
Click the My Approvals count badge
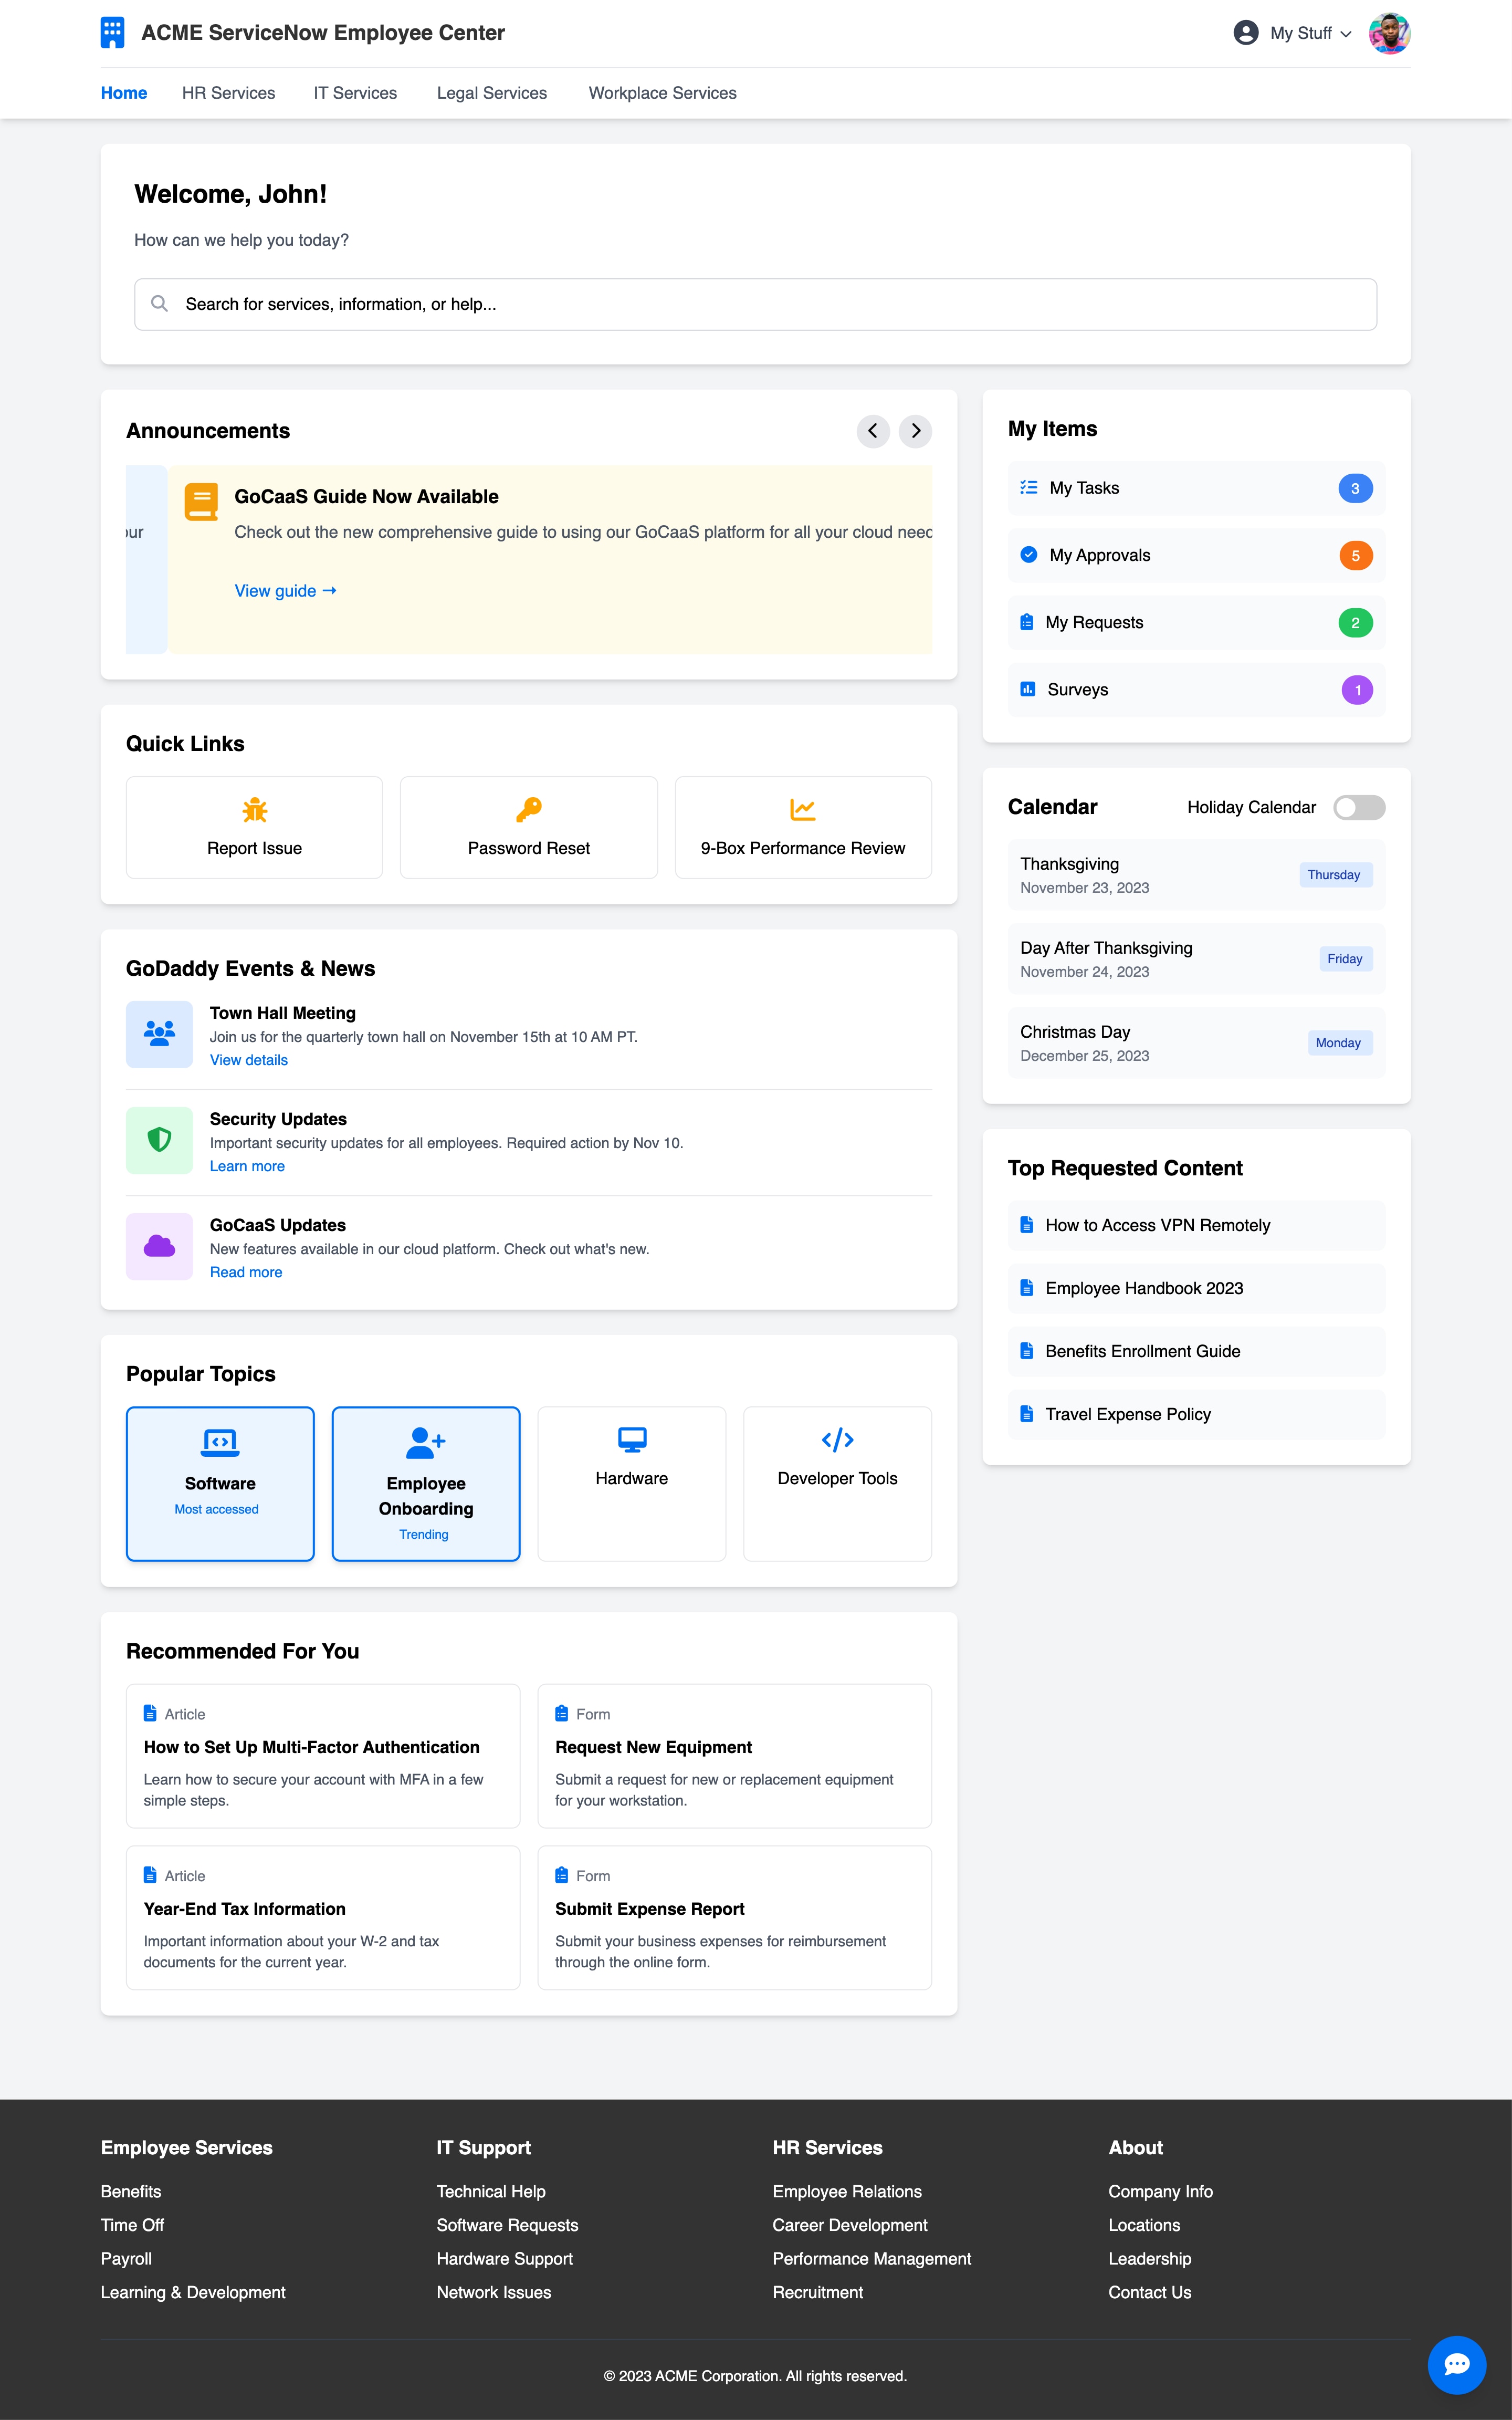1357,555
